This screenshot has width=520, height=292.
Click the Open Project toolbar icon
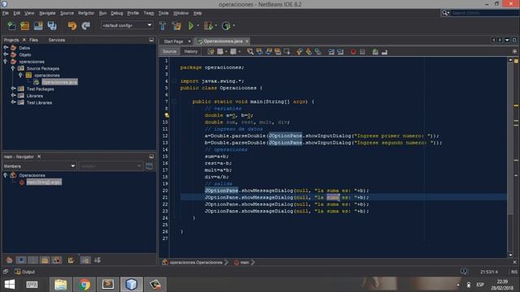38,26
